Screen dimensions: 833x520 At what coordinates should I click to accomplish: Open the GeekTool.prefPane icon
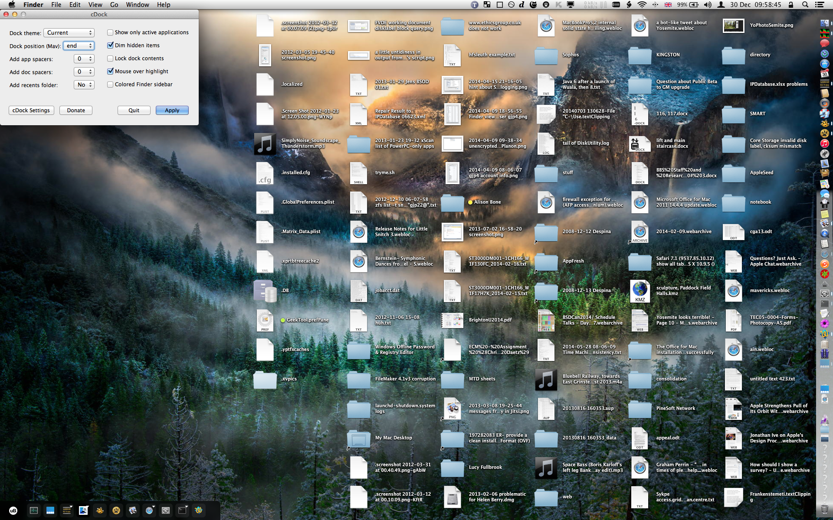265,320
